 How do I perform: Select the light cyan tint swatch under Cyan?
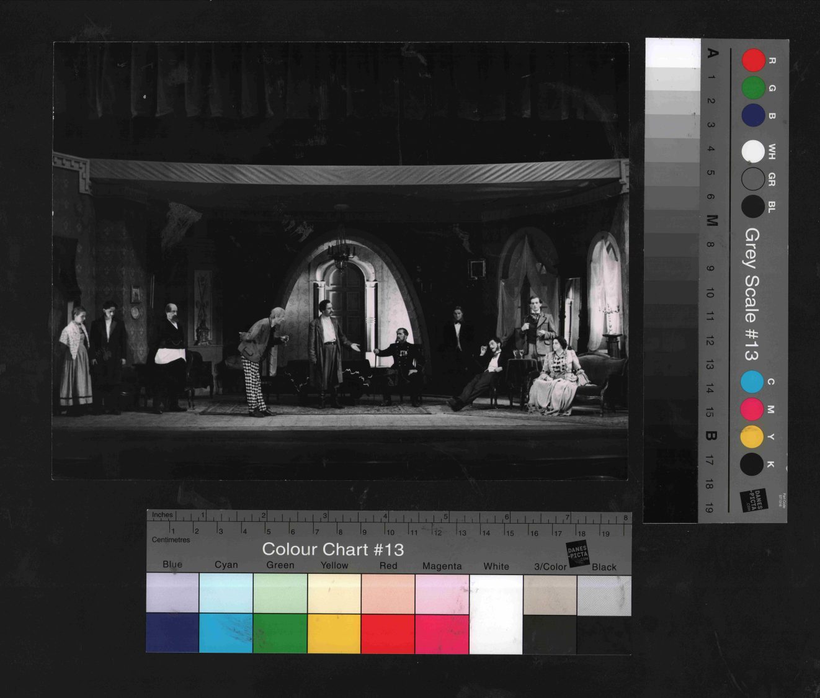tap(226, 594)
